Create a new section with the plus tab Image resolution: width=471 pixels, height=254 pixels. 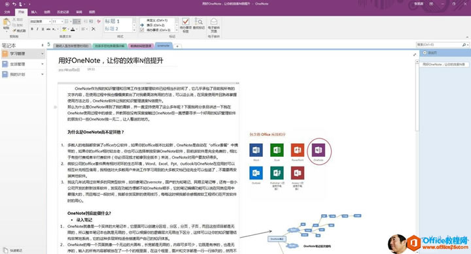click(177, 46)
